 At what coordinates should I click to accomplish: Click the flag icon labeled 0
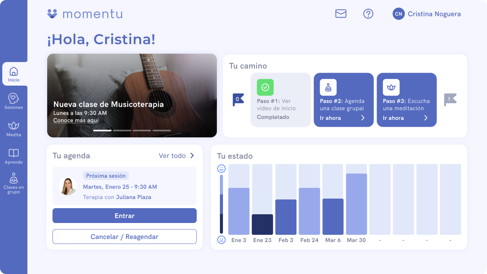click(238, 100)
